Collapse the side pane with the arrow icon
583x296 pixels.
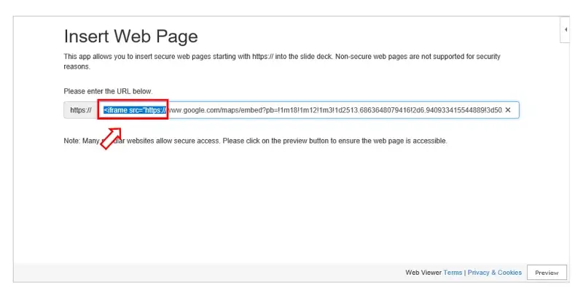pos(566,29)
